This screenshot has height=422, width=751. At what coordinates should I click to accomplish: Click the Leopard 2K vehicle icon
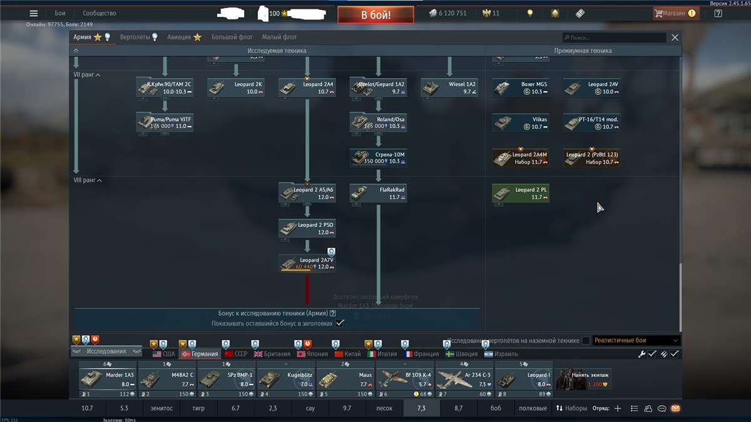(x=217, y=88)
